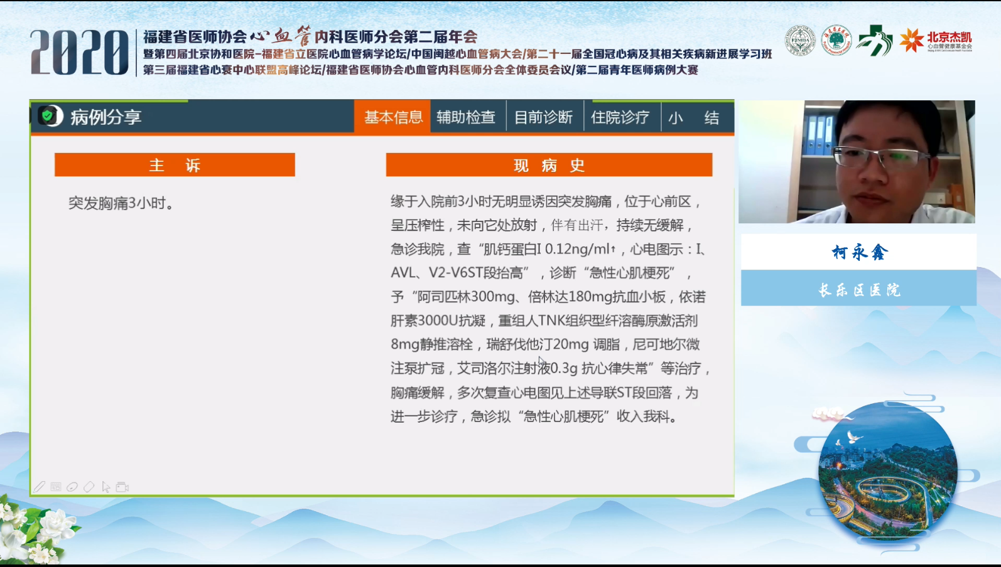Click the green shield logo beside 病例分享
The width and height of the screenshot is (1001, 567).
click(49, 116)
